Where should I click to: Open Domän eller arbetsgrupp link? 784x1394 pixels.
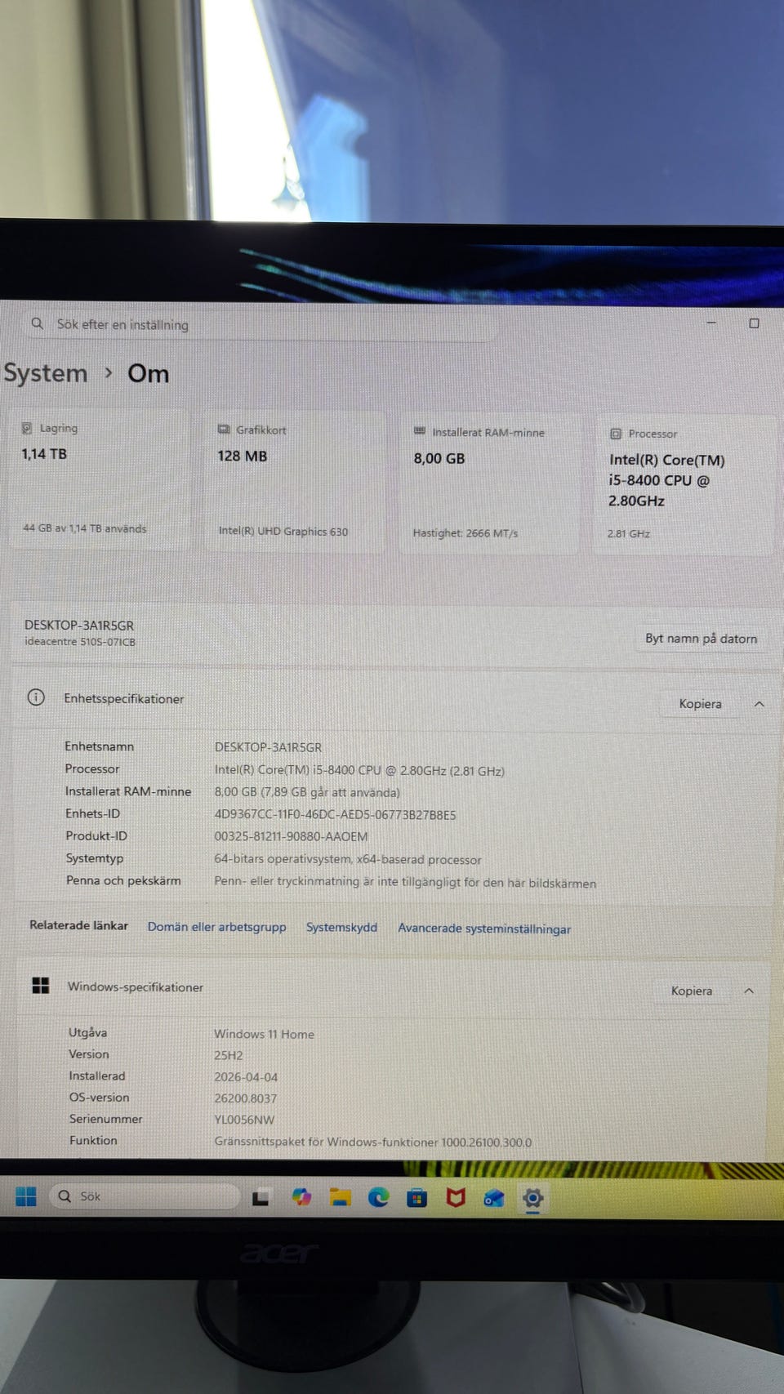216,927
